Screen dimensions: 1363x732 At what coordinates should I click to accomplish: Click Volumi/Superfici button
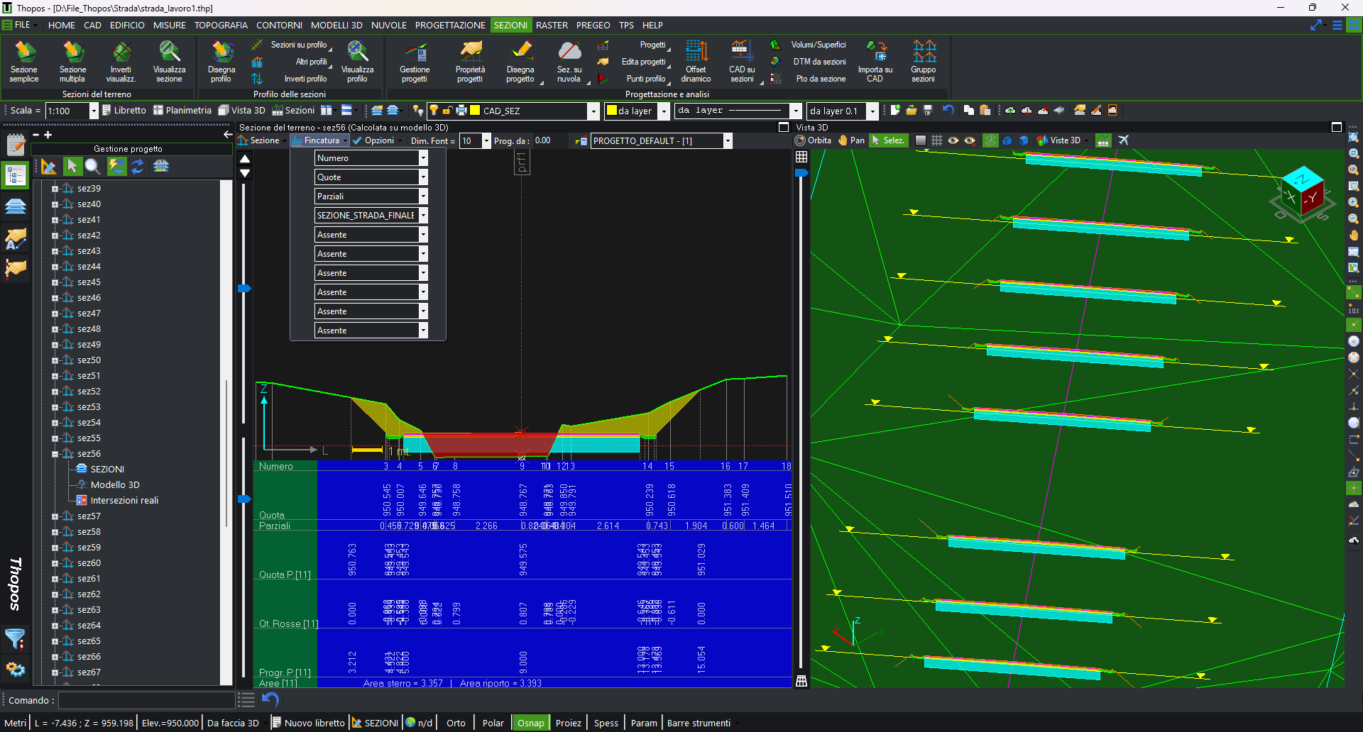pyautogui.click(x=809, y=45)
